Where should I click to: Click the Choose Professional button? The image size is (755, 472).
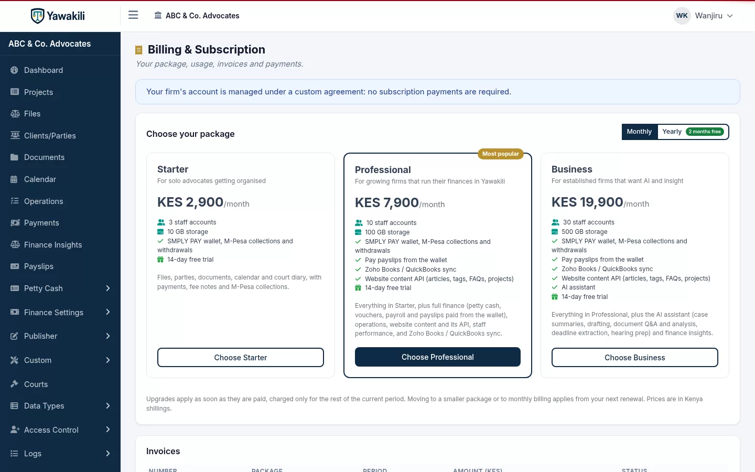coord(438,357)
